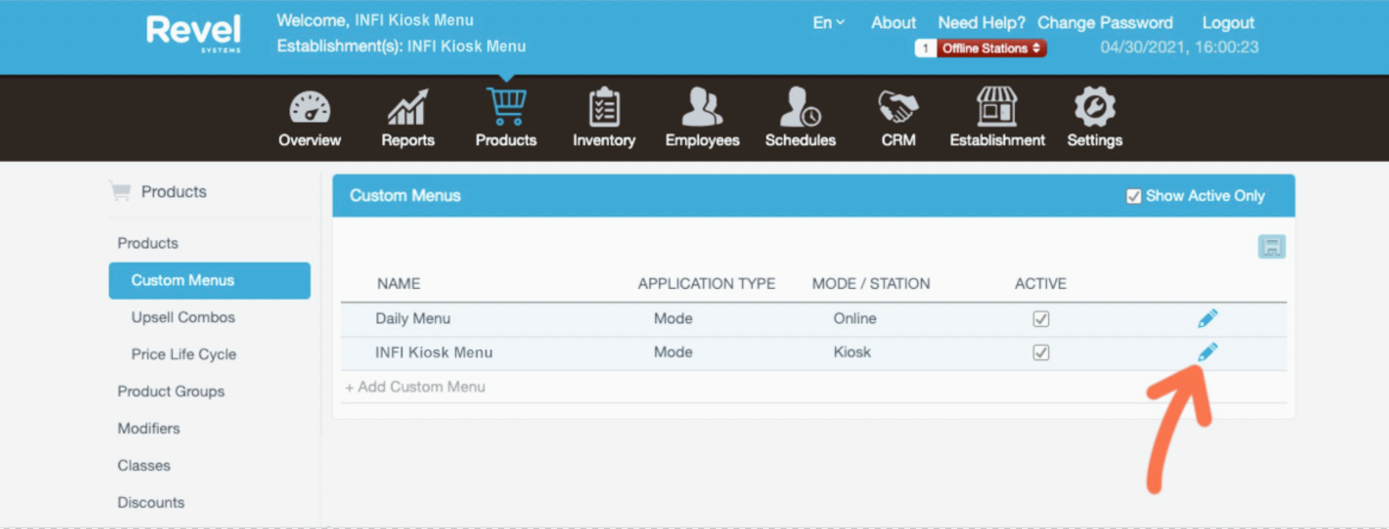The image size is (1389, 529).
Task: Click the Mode cell in INFI Kiosk Menu row
Action: tap(673, 353)
